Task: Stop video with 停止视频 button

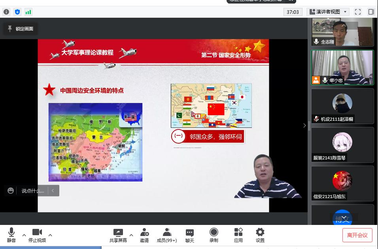Action: (x=37, y=235)
